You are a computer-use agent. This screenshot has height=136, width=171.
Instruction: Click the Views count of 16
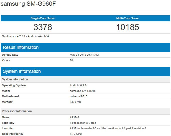(71, 60)
